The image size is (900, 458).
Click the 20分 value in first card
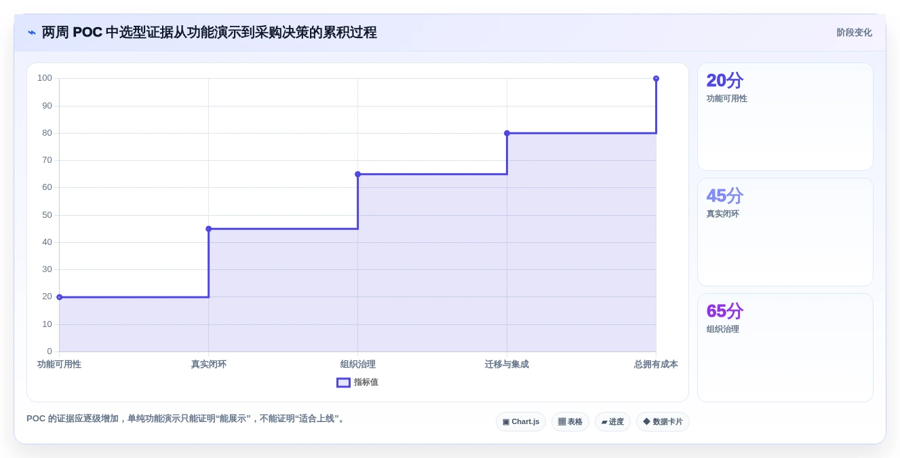pos(725,81)
